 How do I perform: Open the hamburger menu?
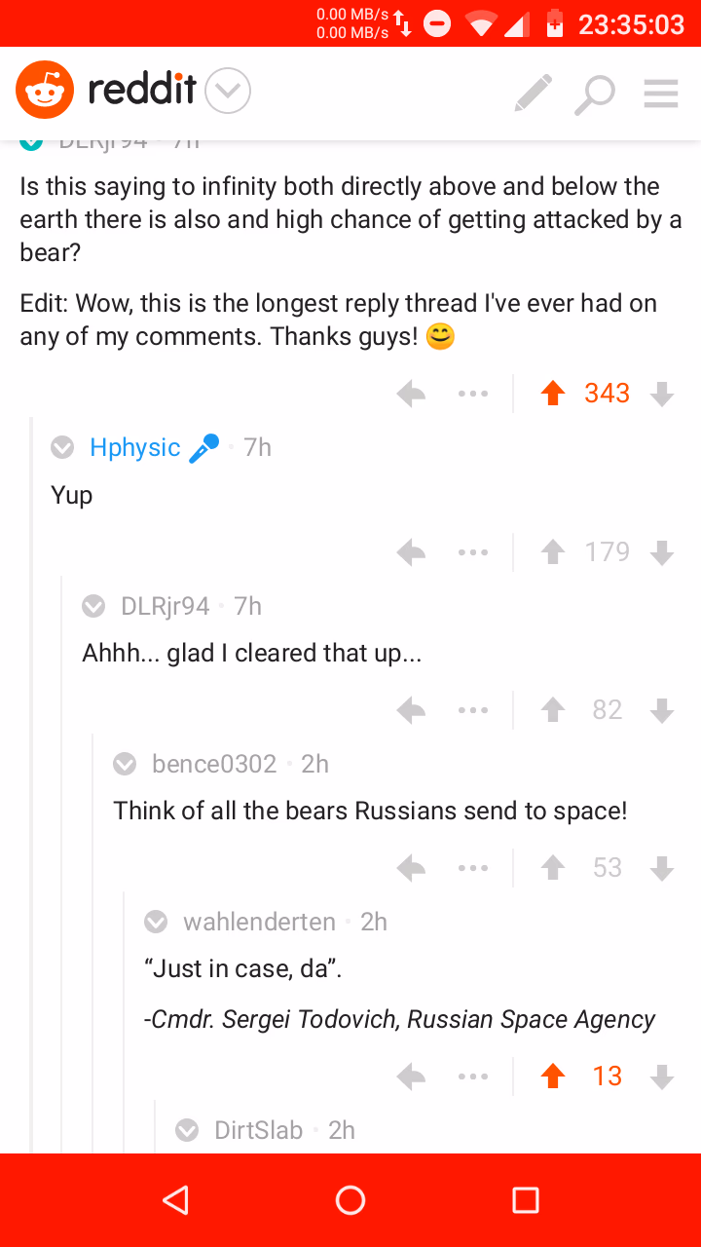pos(661,93)
